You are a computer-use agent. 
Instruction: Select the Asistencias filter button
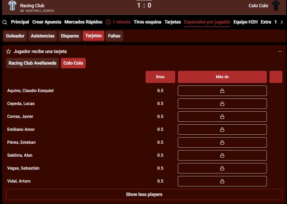point(43,36)
